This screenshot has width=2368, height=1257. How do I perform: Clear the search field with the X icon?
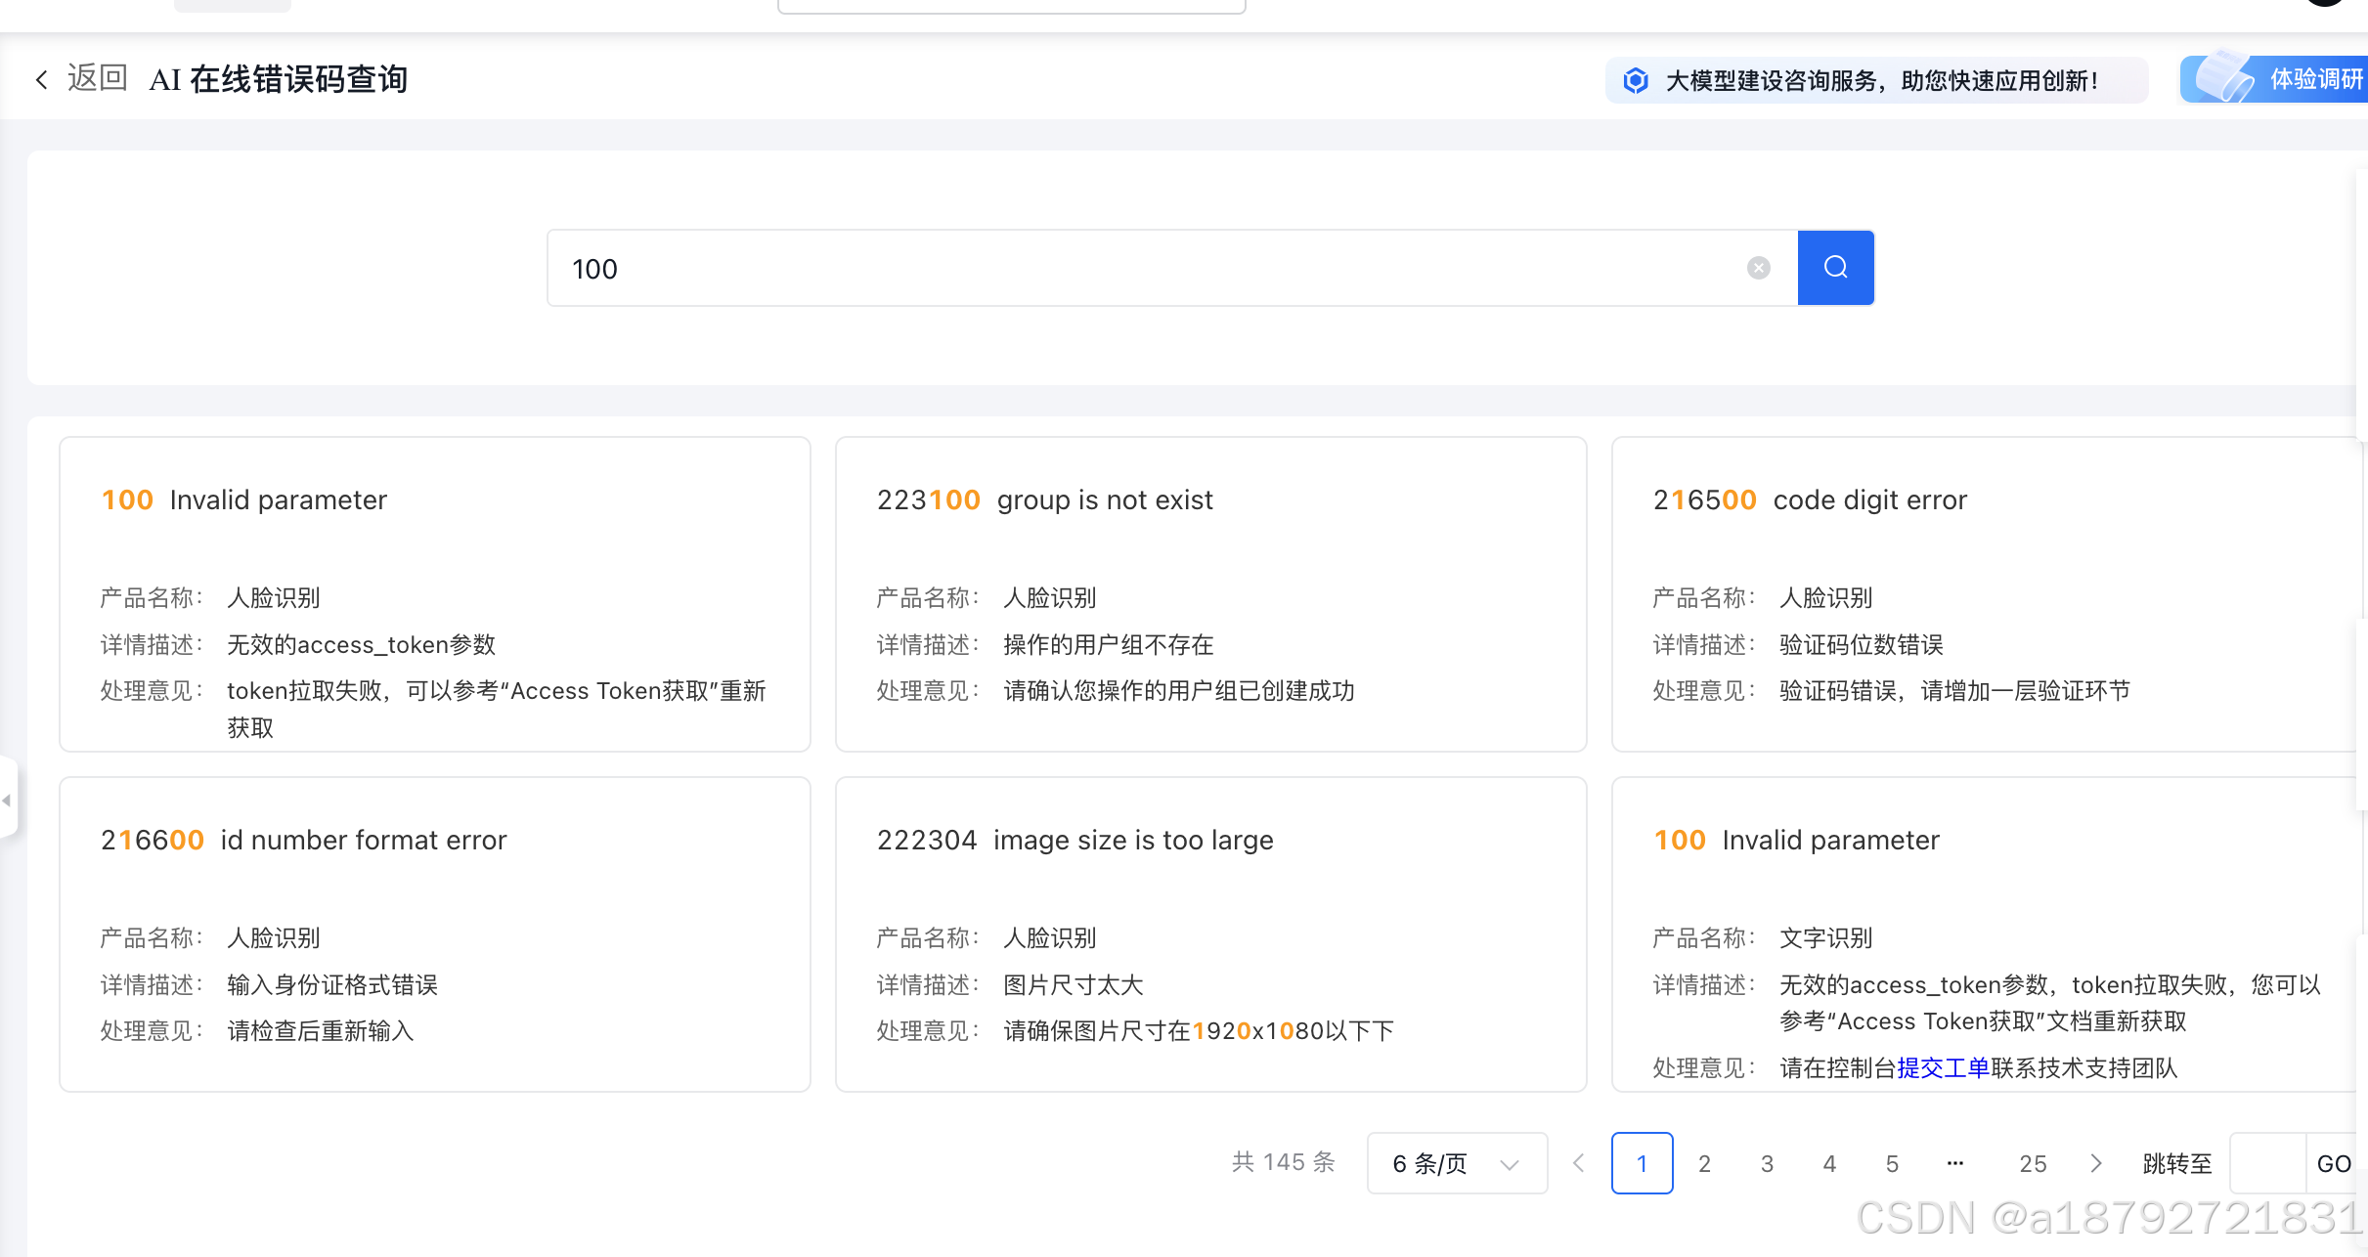point(1759,268)
